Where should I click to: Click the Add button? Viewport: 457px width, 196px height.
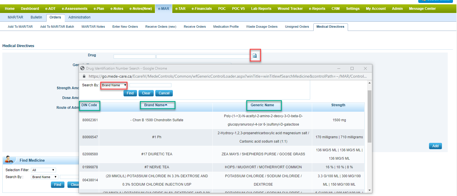click(435, 146)
